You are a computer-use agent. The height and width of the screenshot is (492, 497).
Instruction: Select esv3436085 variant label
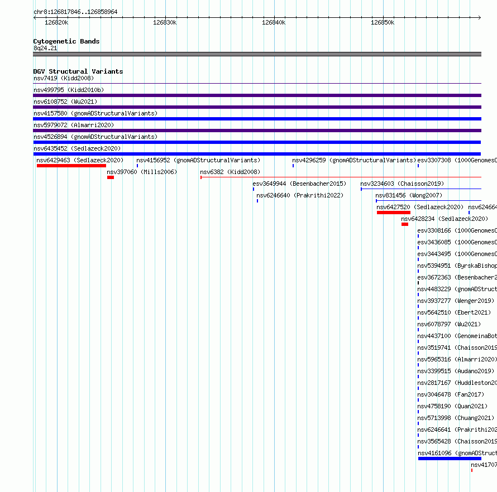point(457,242)
